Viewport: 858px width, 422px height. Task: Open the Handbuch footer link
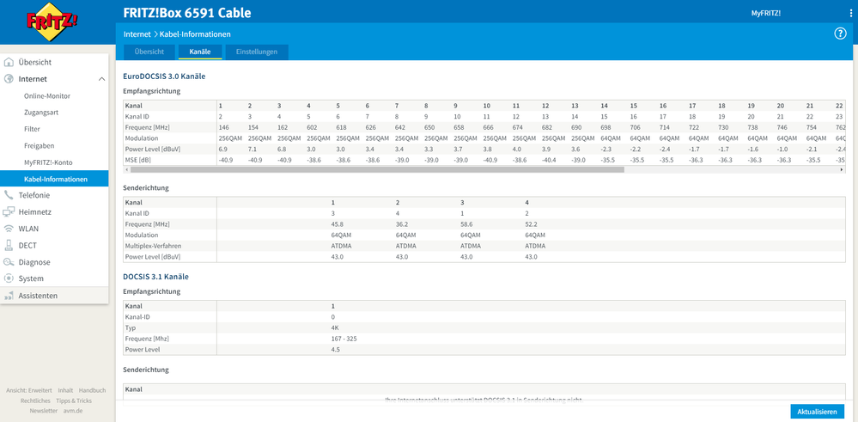tap(92, 390)
